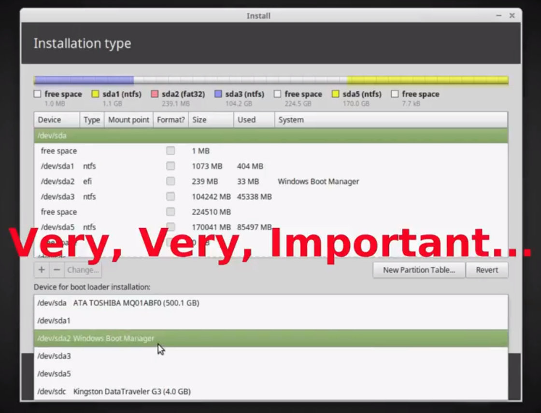
Task: Select the /dev/sda device row in table
Action: coord(270,136)
